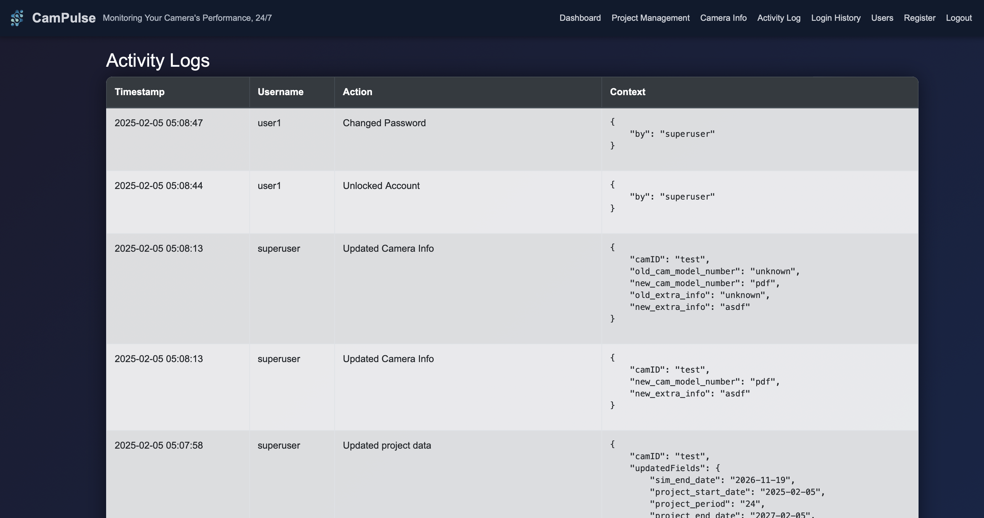Viewport: 984px width, 518px height.
Task: Click the Activity Logs page heading
Action: pyautogui.click(x=157, y=60)
